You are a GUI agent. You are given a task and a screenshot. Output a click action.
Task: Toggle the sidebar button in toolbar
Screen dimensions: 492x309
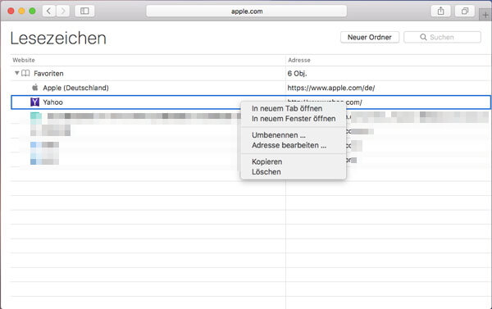coord(84,11)
